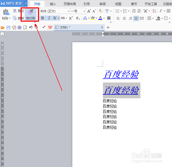Apply yellow highlight color
The height and width of the screenshot is (167, 172).
click(x=92, y=18)
